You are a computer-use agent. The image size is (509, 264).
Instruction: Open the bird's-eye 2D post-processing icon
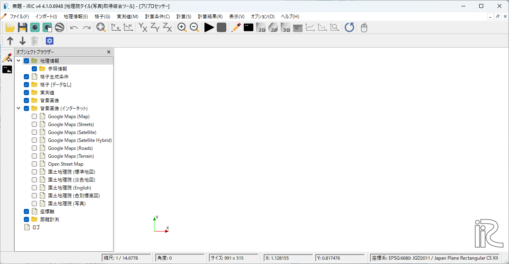tap(273, 27)
